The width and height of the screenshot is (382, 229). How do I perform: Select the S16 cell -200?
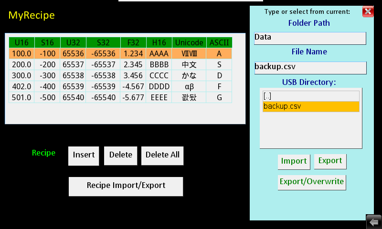pos(47,64)
